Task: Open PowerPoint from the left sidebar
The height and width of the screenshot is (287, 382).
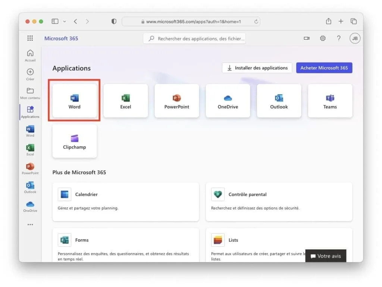Action: pyautogui.click(x=30, y=169)
